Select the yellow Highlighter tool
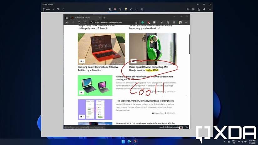This screenshot has height=145, width=258. (126, 9)
